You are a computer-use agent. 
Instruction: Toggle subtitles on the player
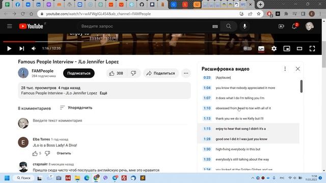(x=261, y=49)
